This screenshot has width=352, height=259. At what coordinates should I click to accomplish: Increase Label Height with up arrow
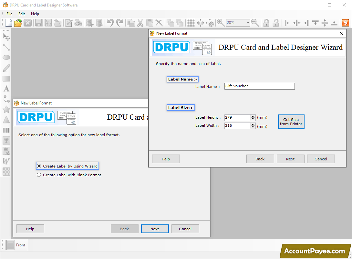pyautogui.click(x=253, y=116)
